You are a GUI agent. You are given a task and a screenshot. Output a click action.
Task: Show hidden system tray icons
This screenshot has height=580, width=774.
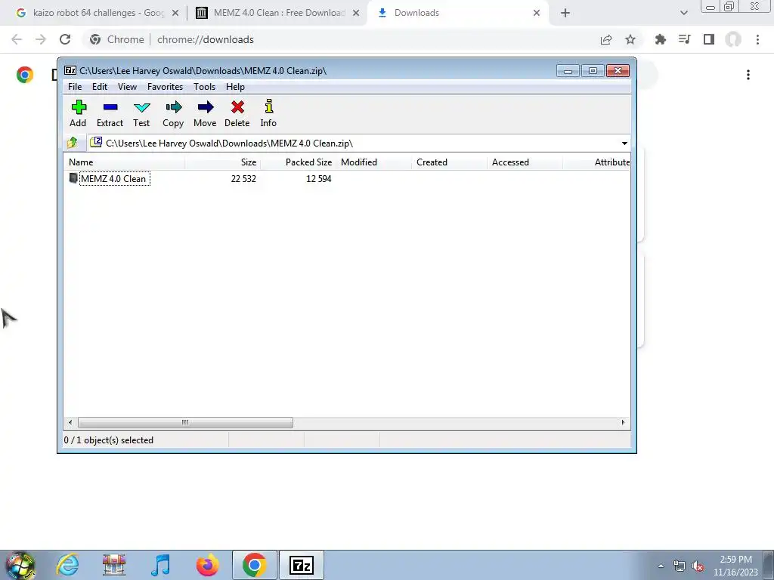pos(661,566)
